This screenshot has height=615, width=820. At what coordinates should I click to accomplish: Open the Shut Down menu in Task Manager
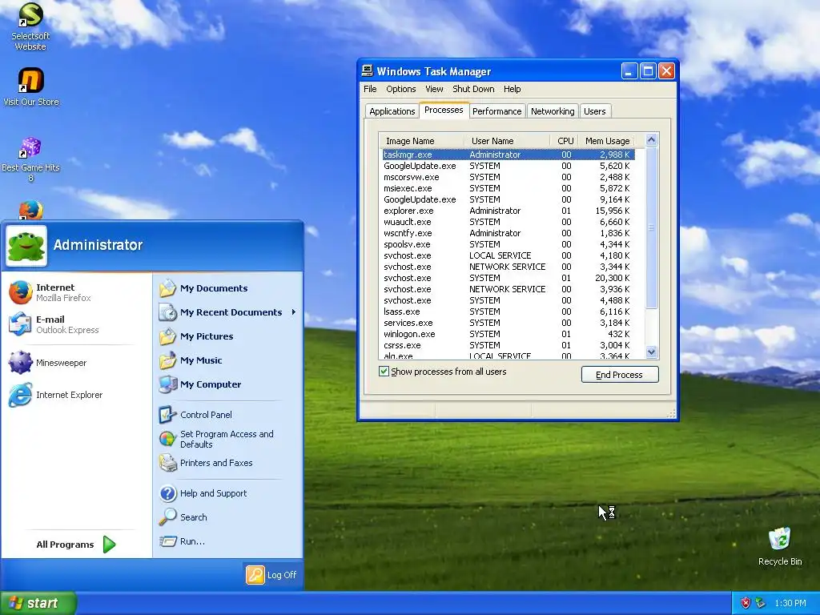click(x=473, y=89)
